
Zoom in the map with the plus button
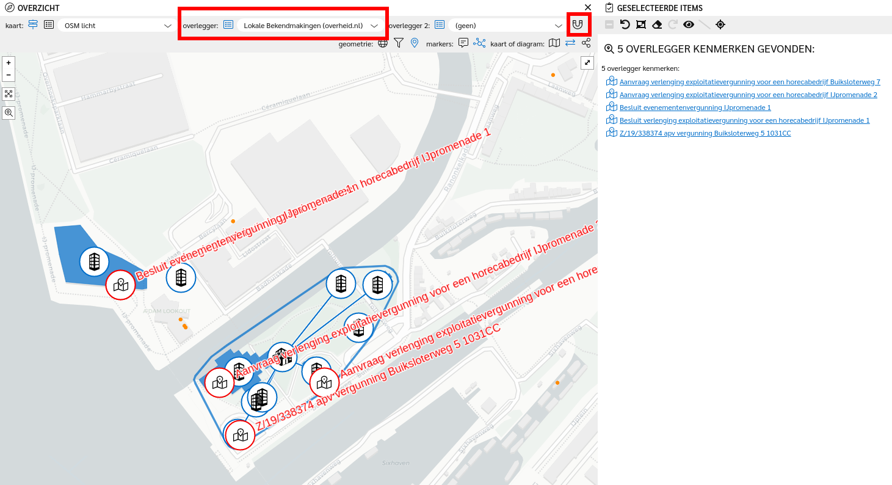9,63
